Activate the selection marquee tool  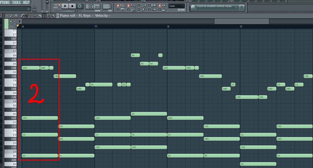pyautogui.click(x=44, y=16)
